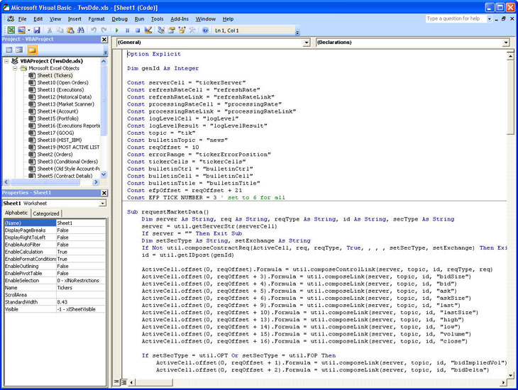The image size is (518, 390).
Task: Select Sheet10 (Open Orders) in project tree
Action: [x=62, y=82]
